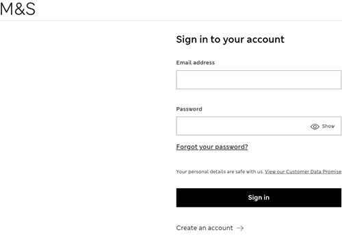This screenshot has height=251, width=342.
Task: Click the Email address field label
Action: point(196,63)
